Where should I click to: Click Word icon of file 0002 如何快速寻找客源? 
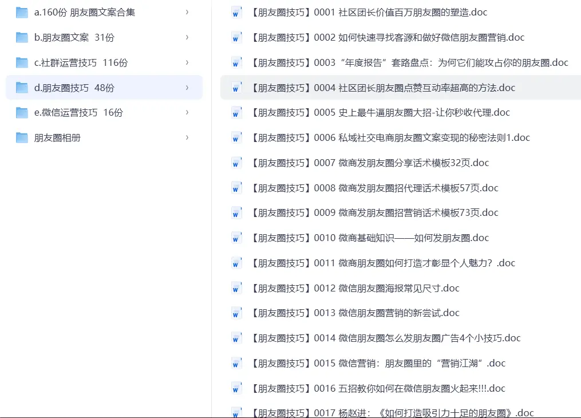click(236, 37)
